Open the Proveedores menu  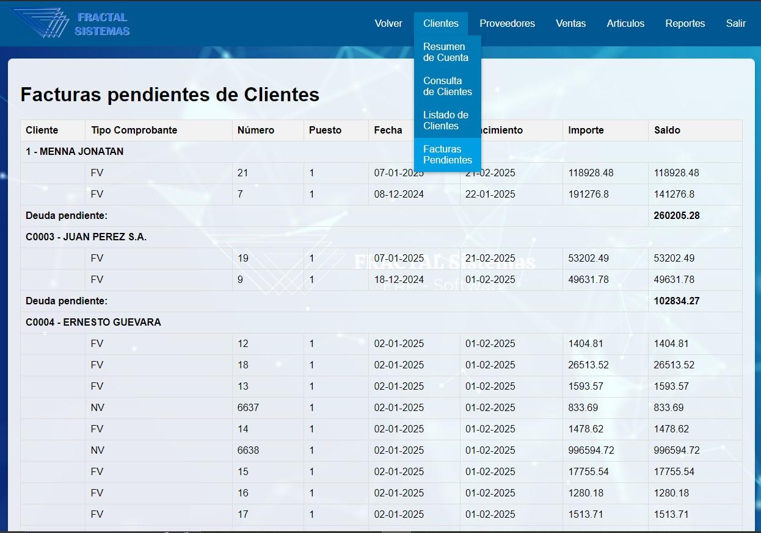pos(507,23)
